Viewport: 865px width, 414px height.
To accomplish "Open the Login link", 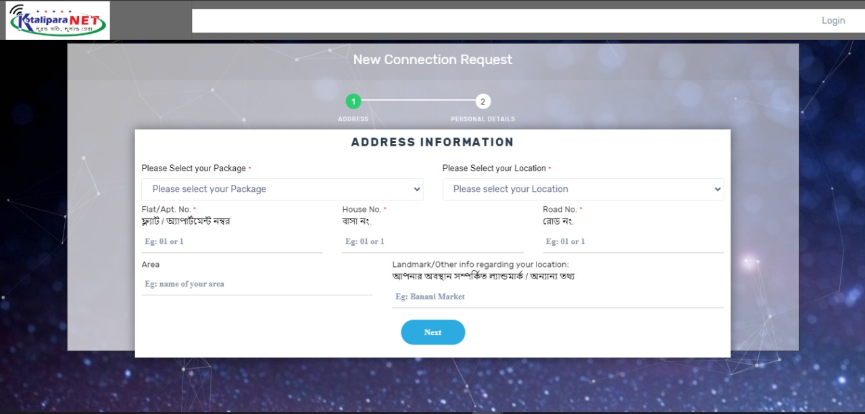I will [833, 20].
